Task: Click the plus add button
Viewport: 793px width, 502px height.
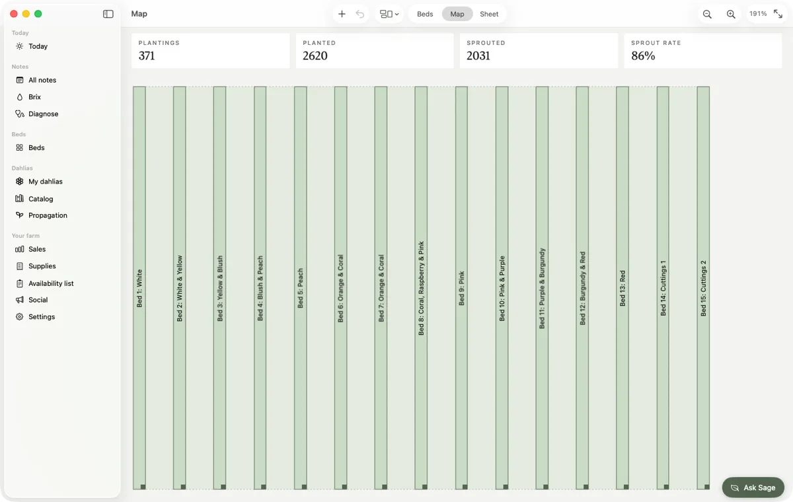Action: [342, 14]
